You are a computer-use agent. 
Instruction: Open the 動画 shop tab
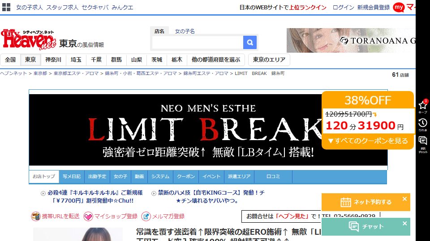coord(139,177)
